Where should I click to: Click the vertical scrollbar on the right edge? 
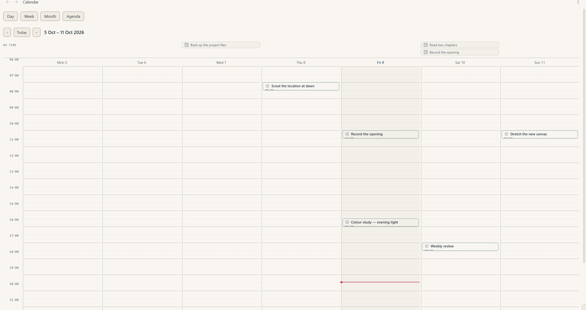coord(584,135)
